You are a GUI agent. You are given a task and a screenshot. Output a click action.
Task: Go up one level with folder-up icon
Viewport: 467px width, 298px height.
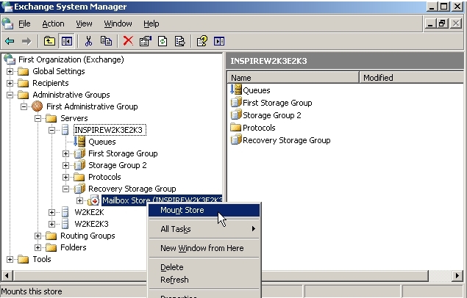coord(49,41)
